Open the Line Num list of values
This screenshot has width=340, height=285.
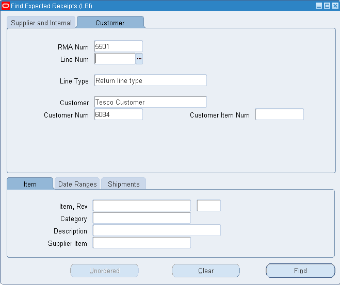click(x=139, y=59)
